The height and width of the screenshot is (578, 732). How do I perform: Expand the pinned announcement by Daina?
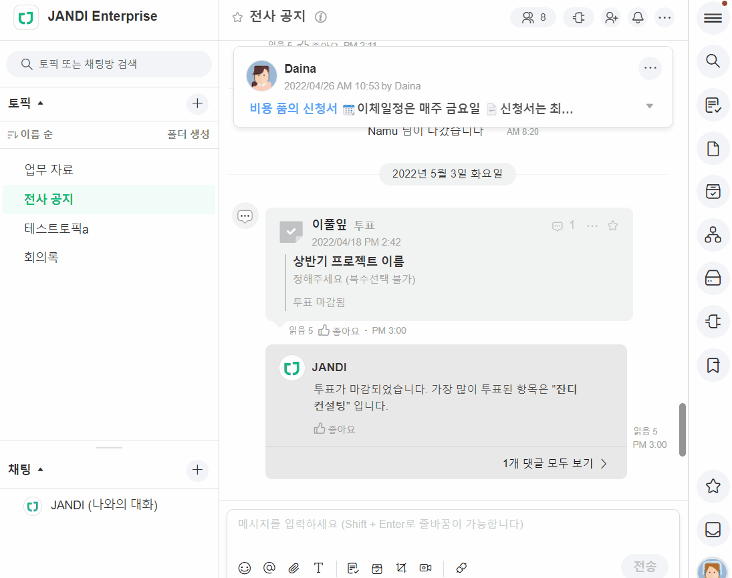[649, 107]
